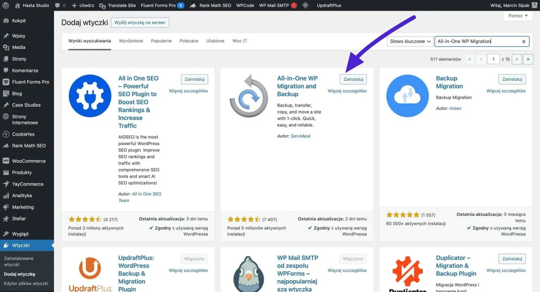This screenshot has height=292, width=540.
Task: Clear the plugin search field with the X
Action: [524, 41]
